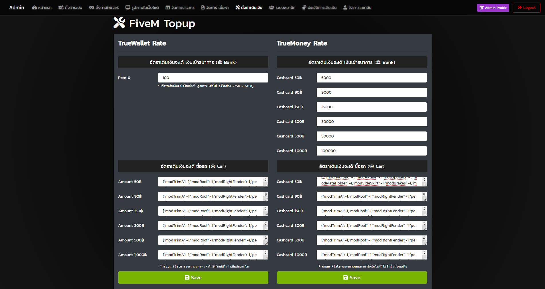Focus the Rate X input field
Image resolution: width=545 pixels, height=289 pixels.
[213, 78]
